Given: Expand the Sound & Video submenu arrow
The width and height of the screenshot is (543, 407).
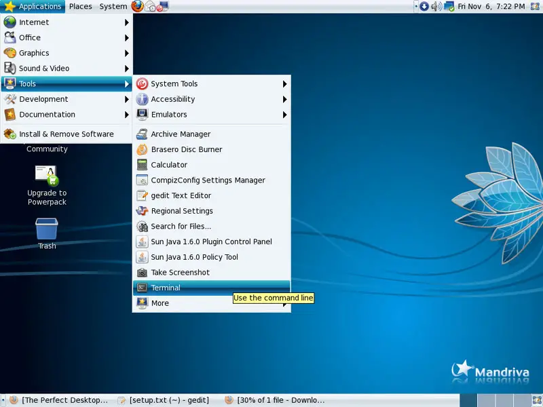Looking at the screenshot, I should click(x=127, y=69).
